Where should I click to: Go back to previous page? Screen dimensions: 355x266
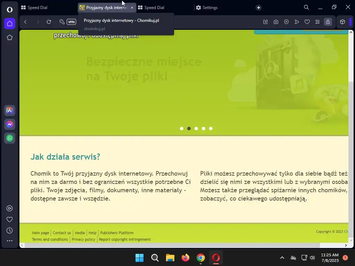(x=25, y=22)
